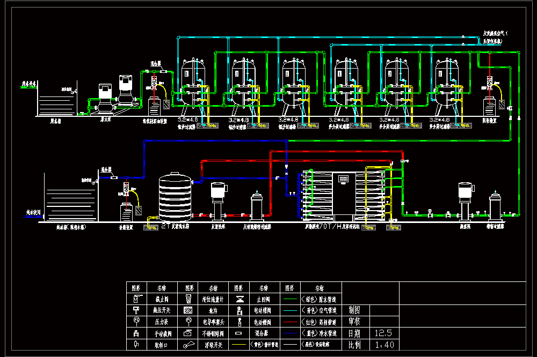Click the date value 12.5
537x357 pixels.
[383, 333]
